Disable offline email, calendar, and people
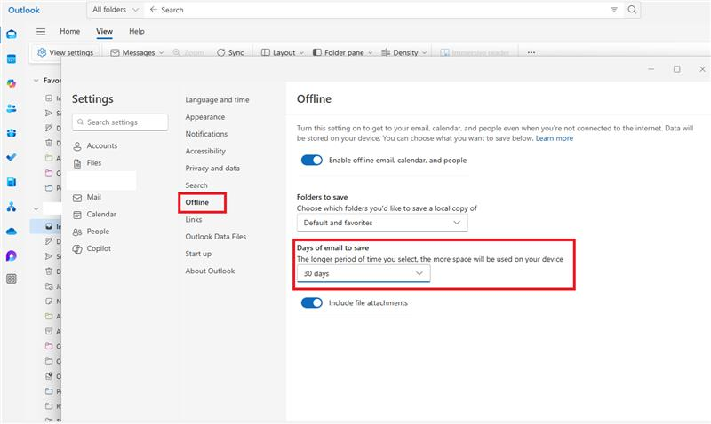Image resolution: width=711 pixels, height=424 pixels. point(312,161)
